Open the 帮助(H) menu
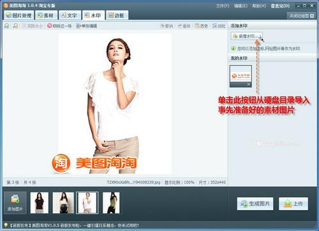319x231 pixels. pyautogui.click(x=259, y=6)
